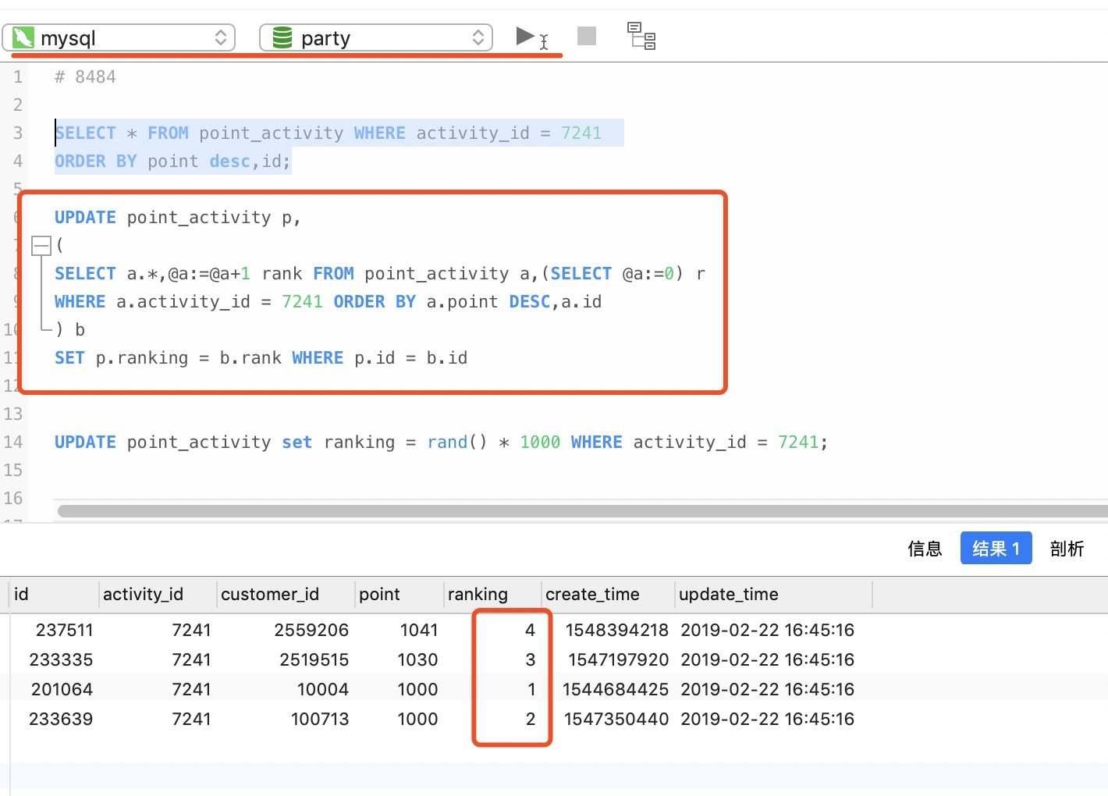Place cursor on the '# 8484' comment line
The height and width of the screenshot is (796, 1108).
[x=85, y=76]
